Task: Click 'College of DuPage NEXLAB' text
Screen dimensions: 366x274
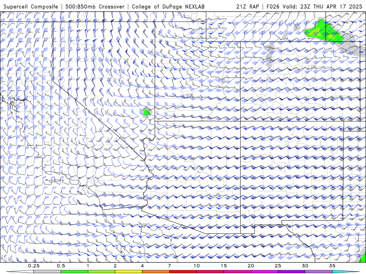Action: point(168,7)
